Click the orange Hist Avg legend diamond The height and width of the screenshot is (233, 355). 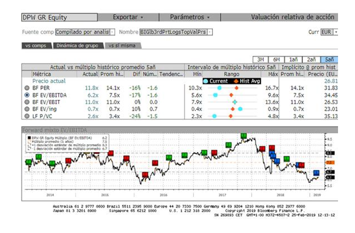[236, 81]
